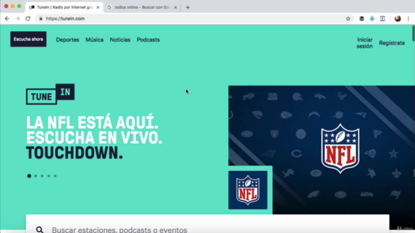The width and height of the screenshot is (415, 233).
Task: View site info via the padlock icon
Action: click(x=41, y=19)
